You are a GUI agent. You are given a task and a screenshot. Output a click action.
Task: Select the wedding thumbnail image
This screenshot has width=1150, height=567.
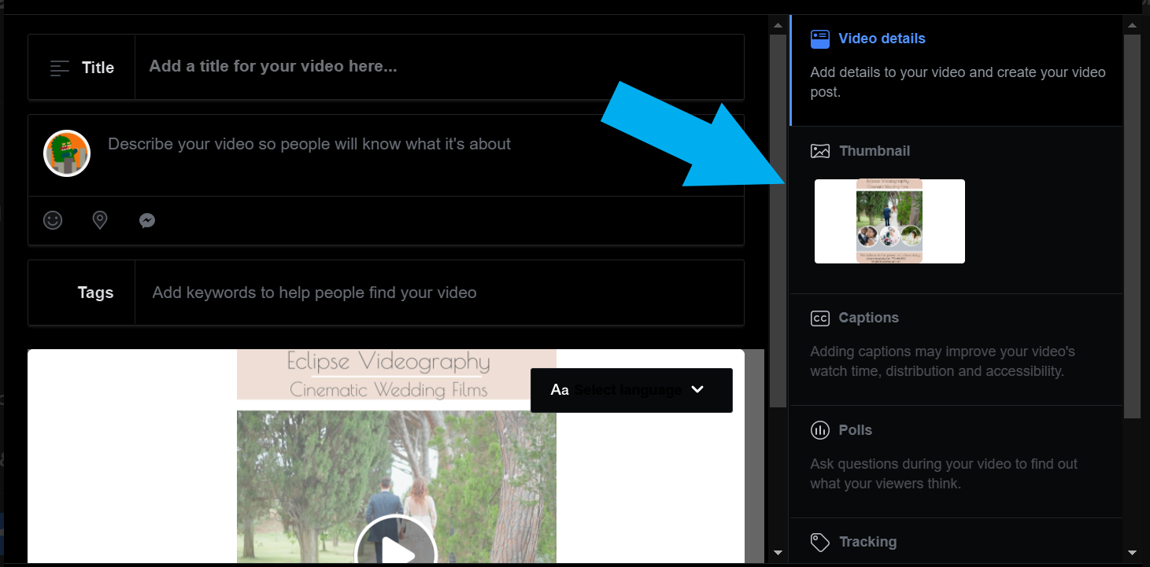click(x=889, y=221)
